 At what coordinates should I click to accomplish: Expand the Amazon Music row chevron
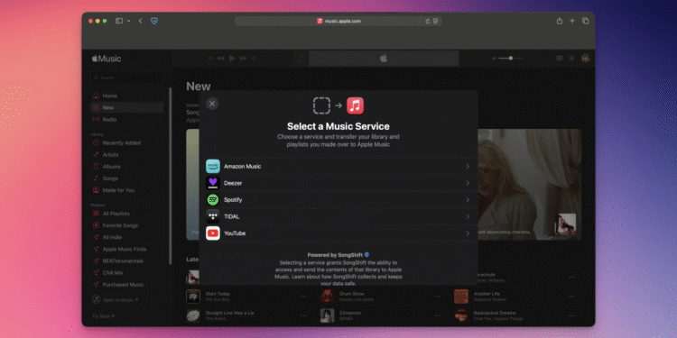tap(468, 167)
